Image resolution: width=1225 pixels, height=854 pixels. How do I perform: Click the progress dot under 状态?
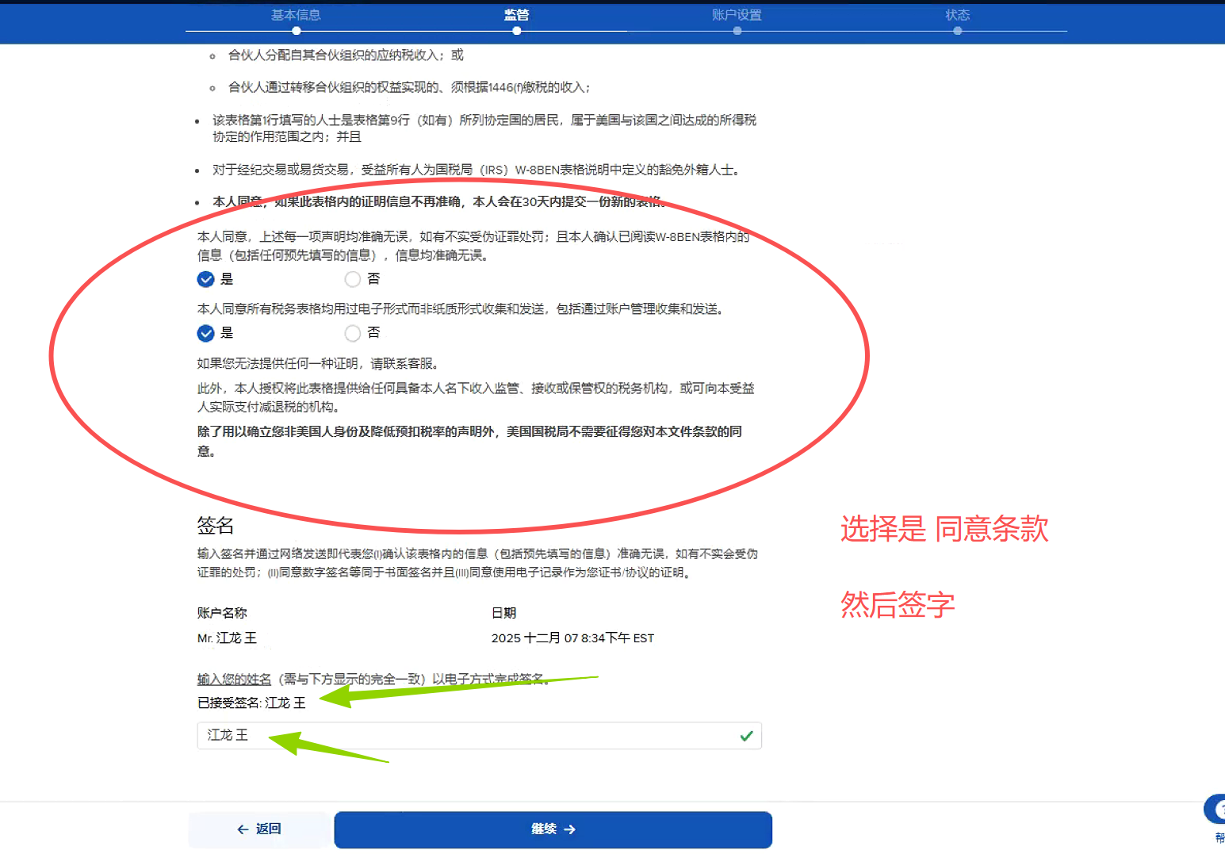pos(957,31)
